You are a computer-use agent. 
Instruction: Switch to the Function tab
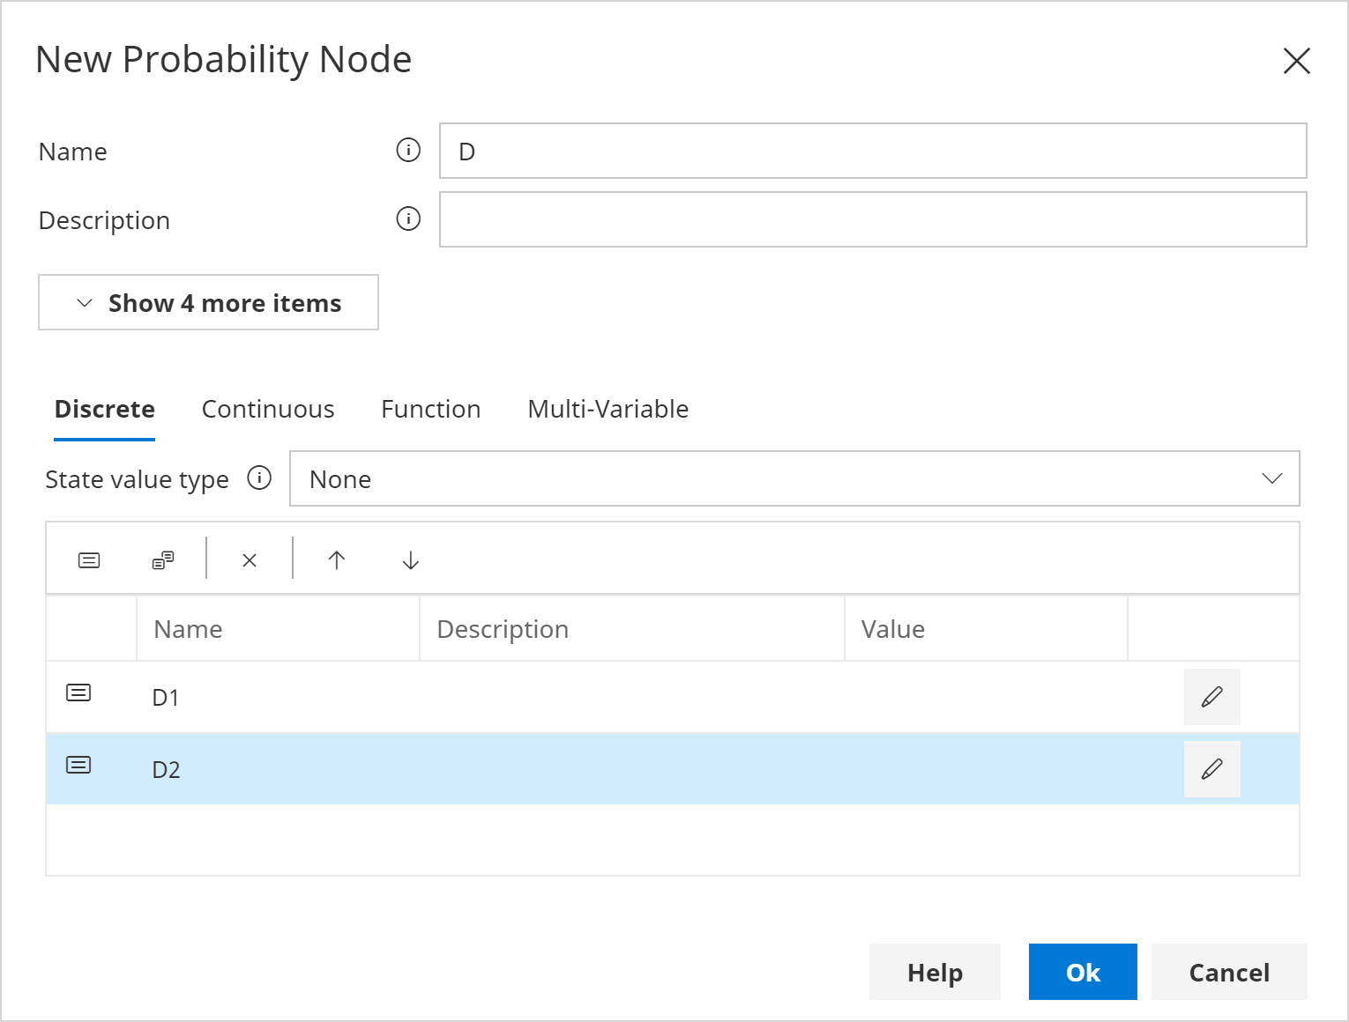tap(430, 409)
